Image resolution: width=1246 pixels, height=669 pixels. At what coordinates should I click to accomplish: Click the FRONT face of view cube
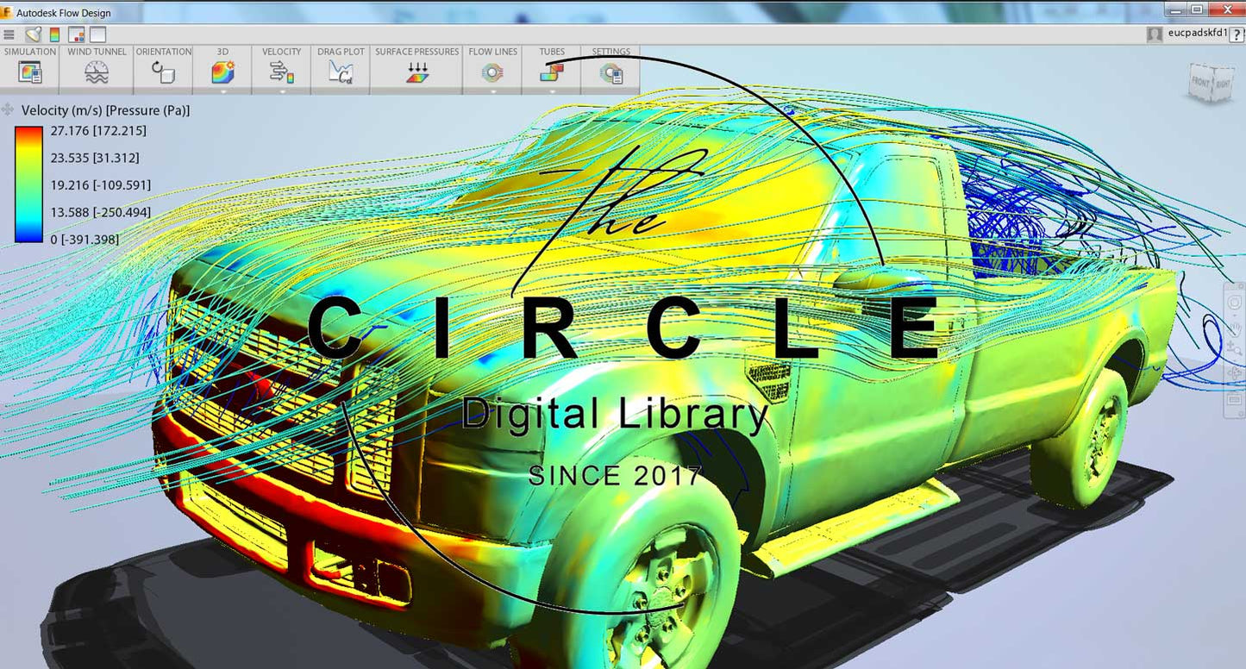click(1200, 83)
